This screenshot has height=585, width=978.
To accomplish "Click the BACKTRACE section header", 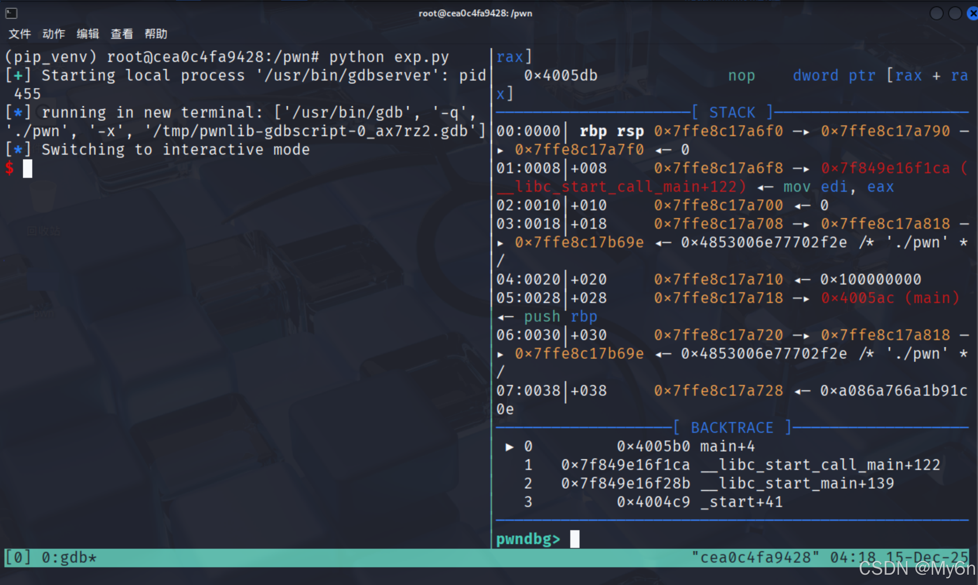I will click(732, 428).
